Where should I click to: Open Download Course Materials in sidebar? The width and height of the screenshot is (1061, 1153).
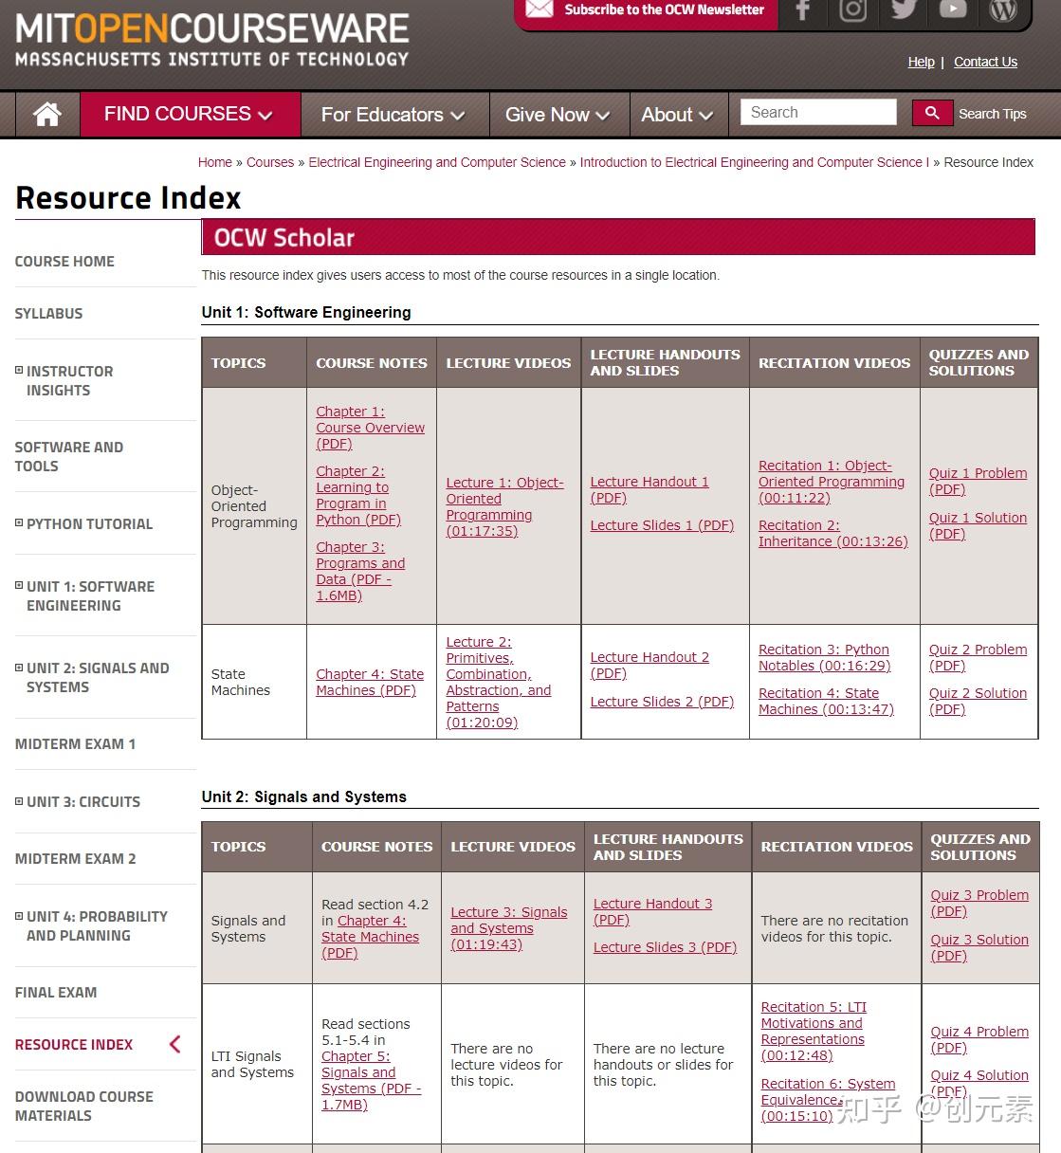(x=83, y=1106)
